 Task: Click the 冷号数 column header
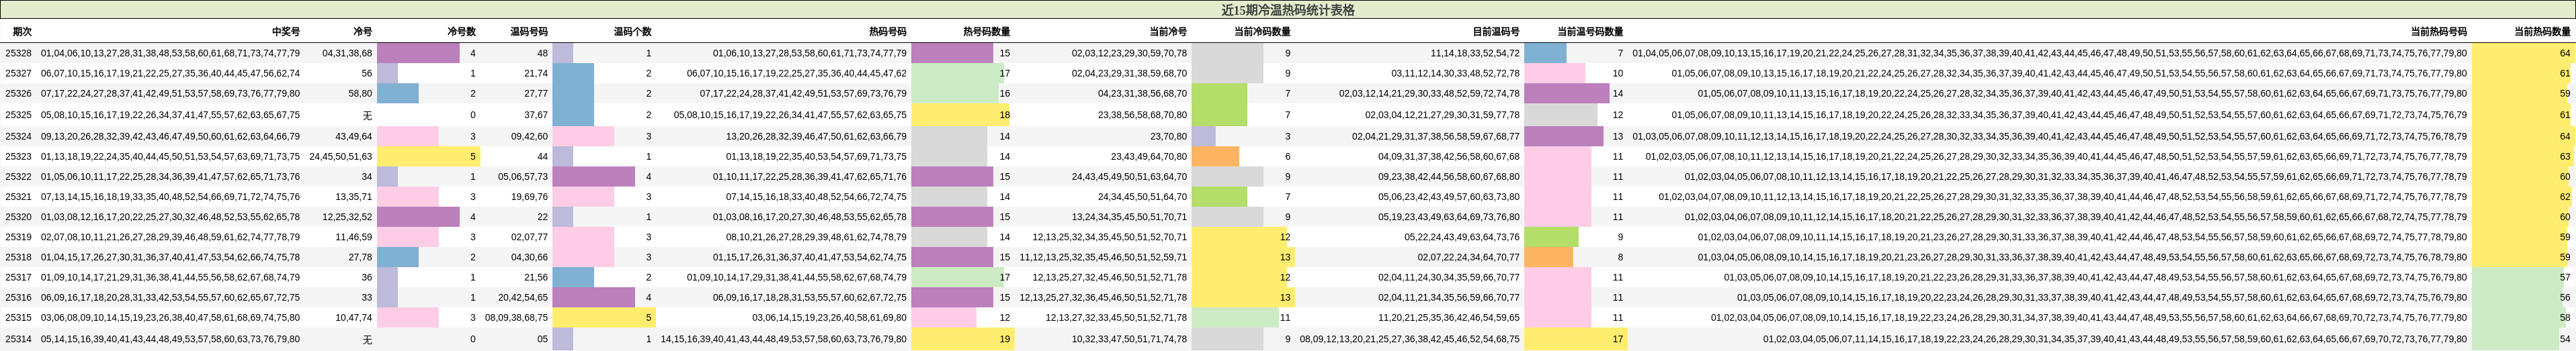(461, 32)
